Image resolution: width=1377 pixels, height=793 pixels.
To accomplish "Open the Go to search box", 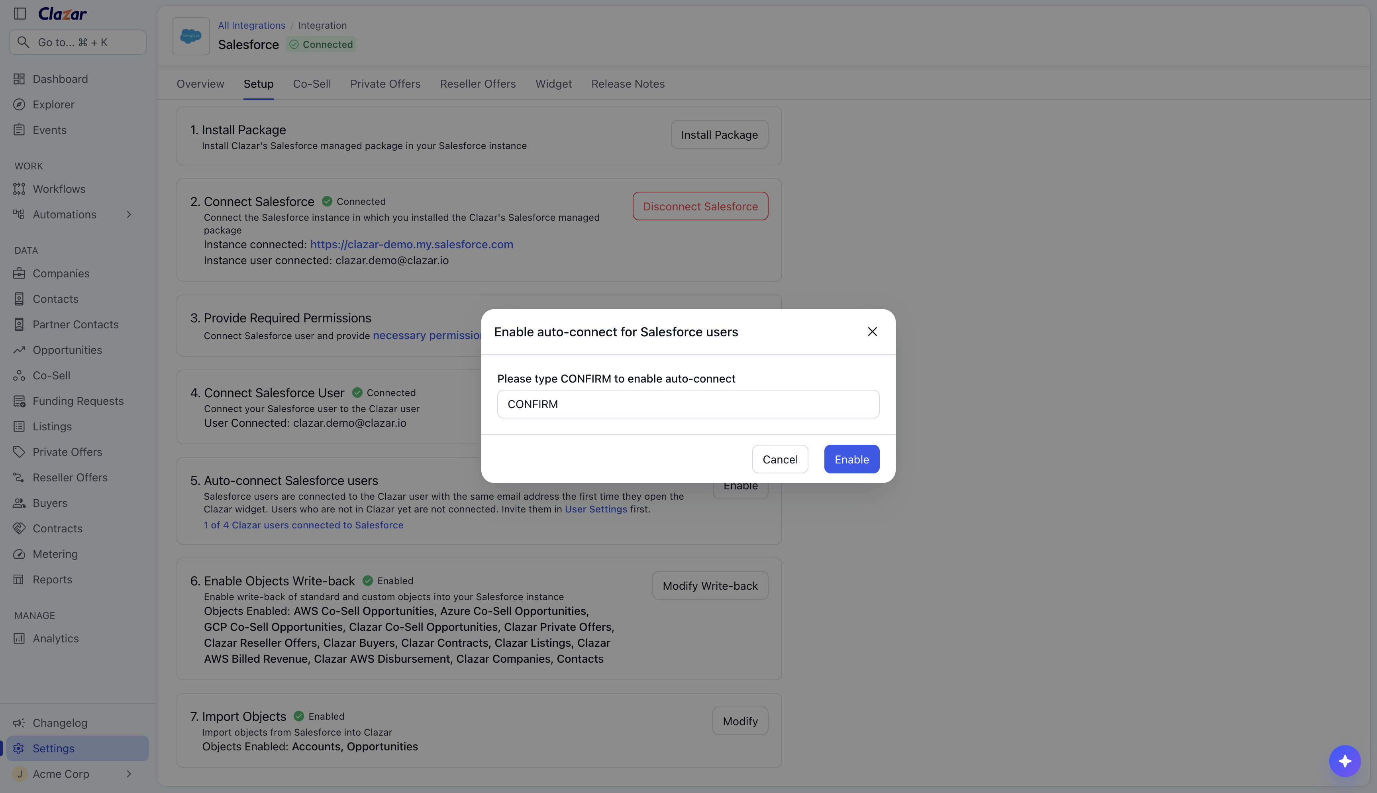I will (78, 43).
